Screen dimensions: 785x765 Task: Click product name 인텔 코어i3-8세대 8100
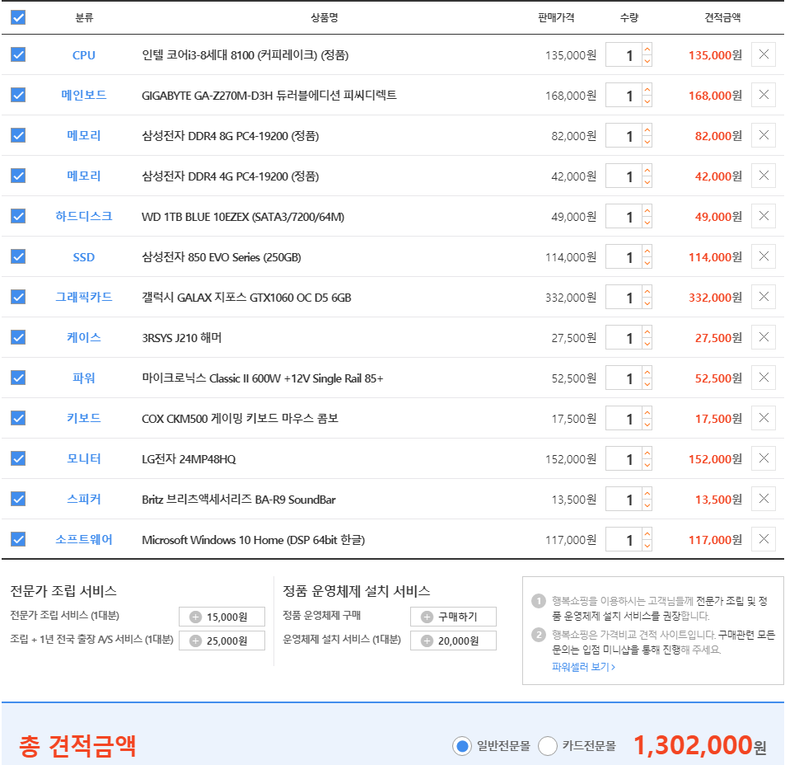[x=245, y=55]
